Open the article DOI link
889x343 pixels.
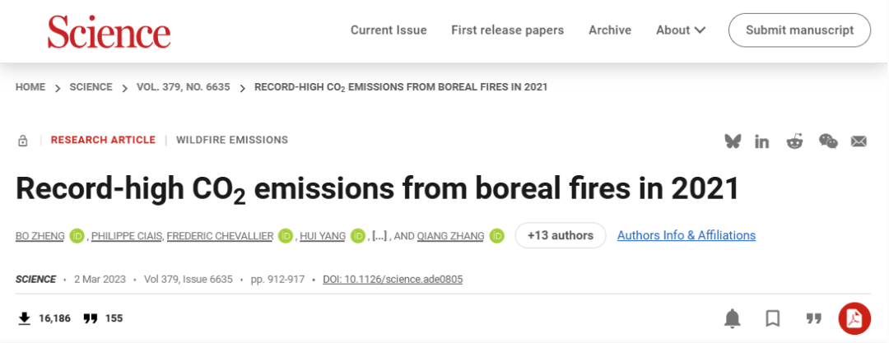(393, 280)
